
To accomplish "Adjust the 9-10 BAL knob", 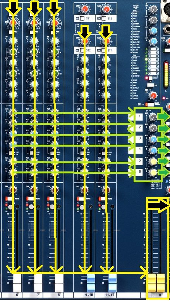I will pos(85,190).
